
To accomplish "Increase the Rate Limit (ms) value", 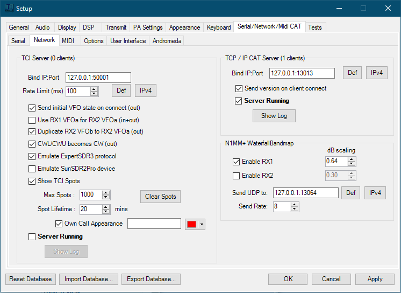I will coord(94,89).
